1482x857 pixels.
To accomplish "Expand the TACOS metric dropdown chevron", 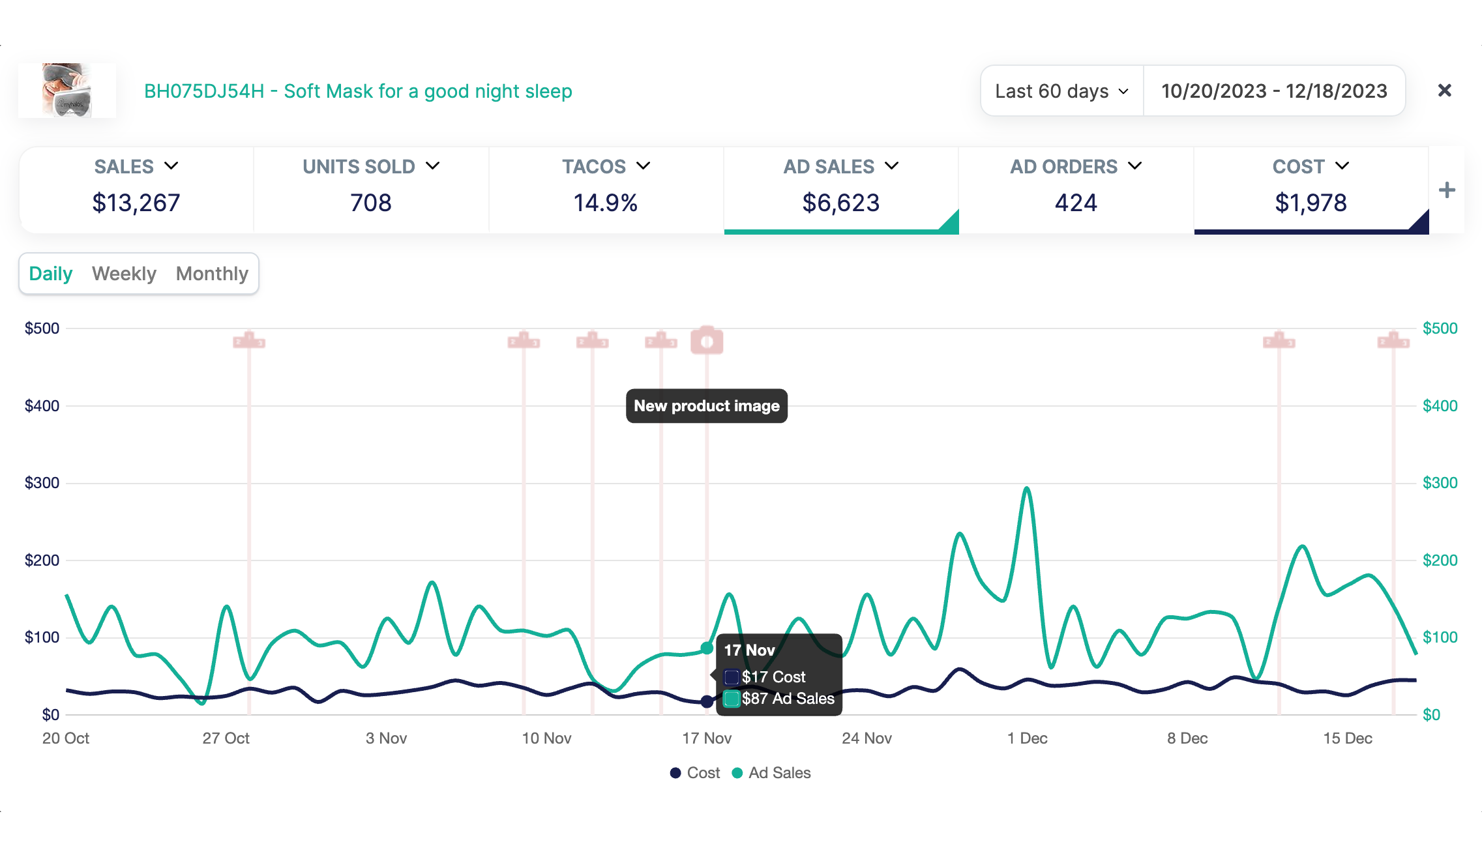I will coord(644,166).
